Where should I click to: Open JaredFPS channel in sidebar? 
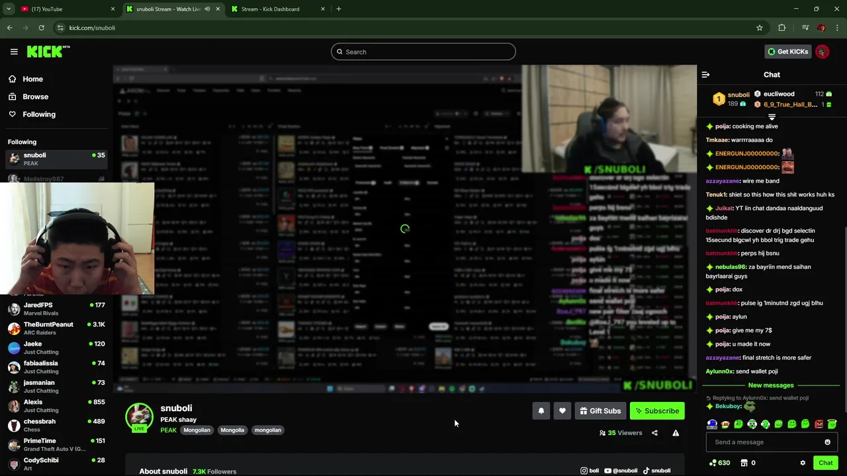(x=56, y=309)
